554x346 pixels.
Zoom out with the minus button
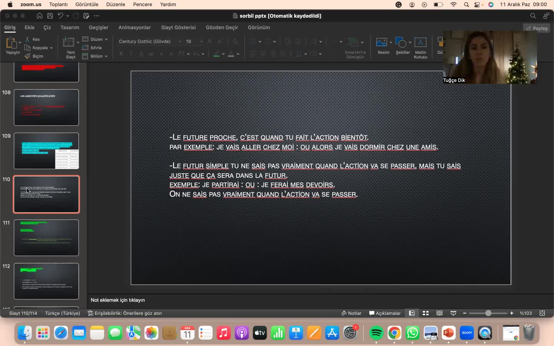(465, 313)
